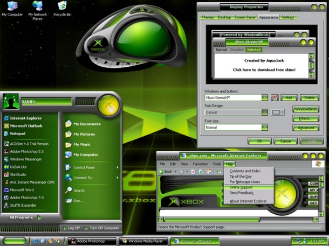
Task: Select Online Support in Help menu
Action: coord(249,187)
